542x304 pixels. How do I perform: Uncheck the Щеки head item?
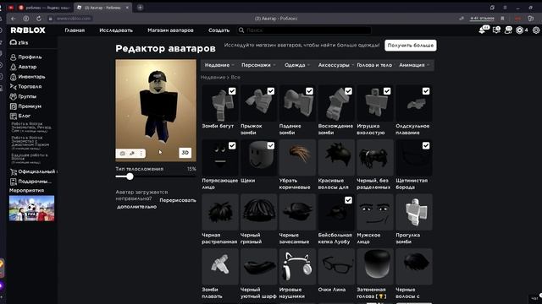pos(271,145)
